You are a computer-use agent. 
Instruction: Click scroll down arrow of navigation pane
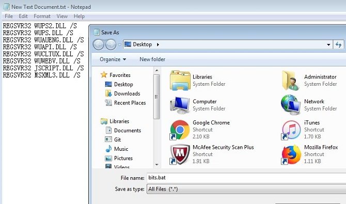pyautogui.click(x=156, y=164)
